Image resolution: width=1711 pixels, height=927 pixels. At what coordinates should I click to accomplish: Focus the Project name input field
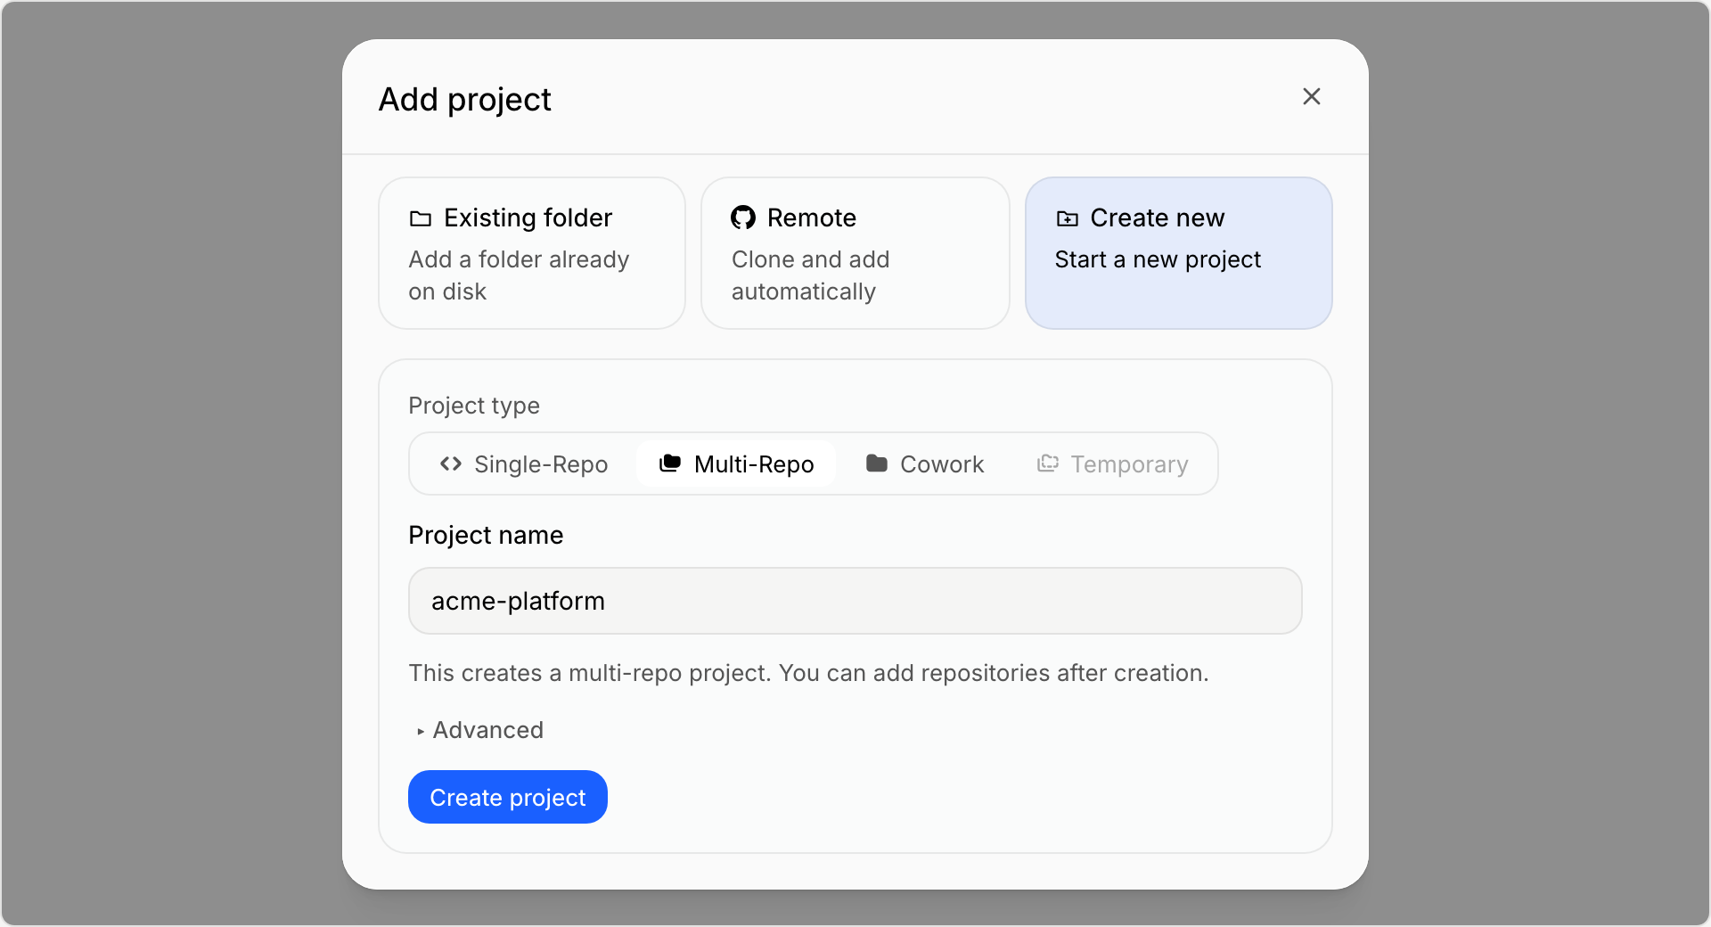tap(855, 601)
